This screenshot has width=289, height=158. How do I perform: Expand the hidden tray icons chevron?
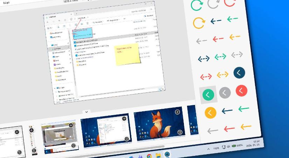click(208, 149)
